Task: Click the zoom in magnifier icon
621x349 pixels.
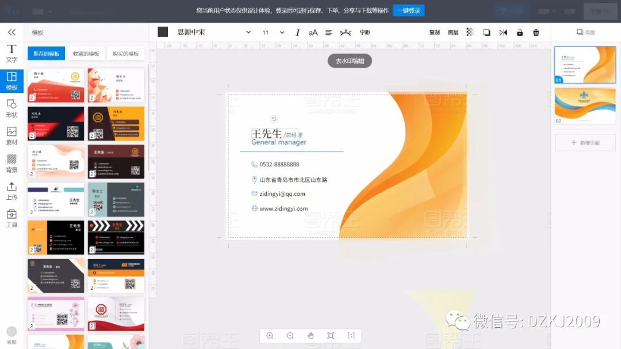Action: tap(270, 336)
